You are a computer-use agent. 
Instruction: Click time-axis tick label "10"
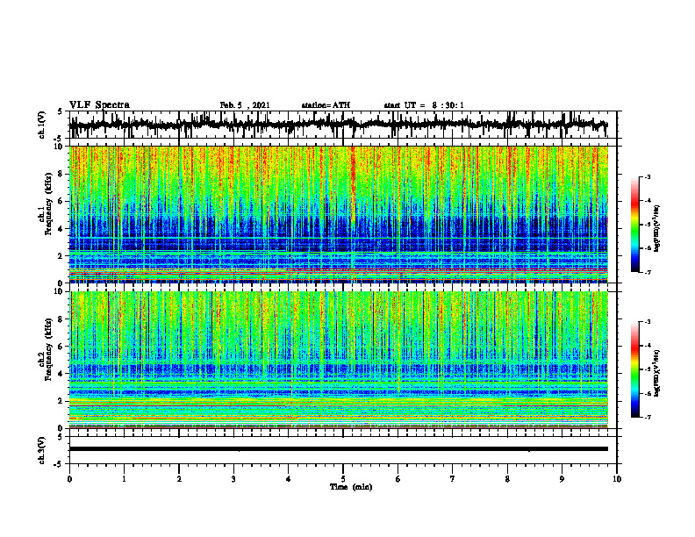[x=617, y=479]
